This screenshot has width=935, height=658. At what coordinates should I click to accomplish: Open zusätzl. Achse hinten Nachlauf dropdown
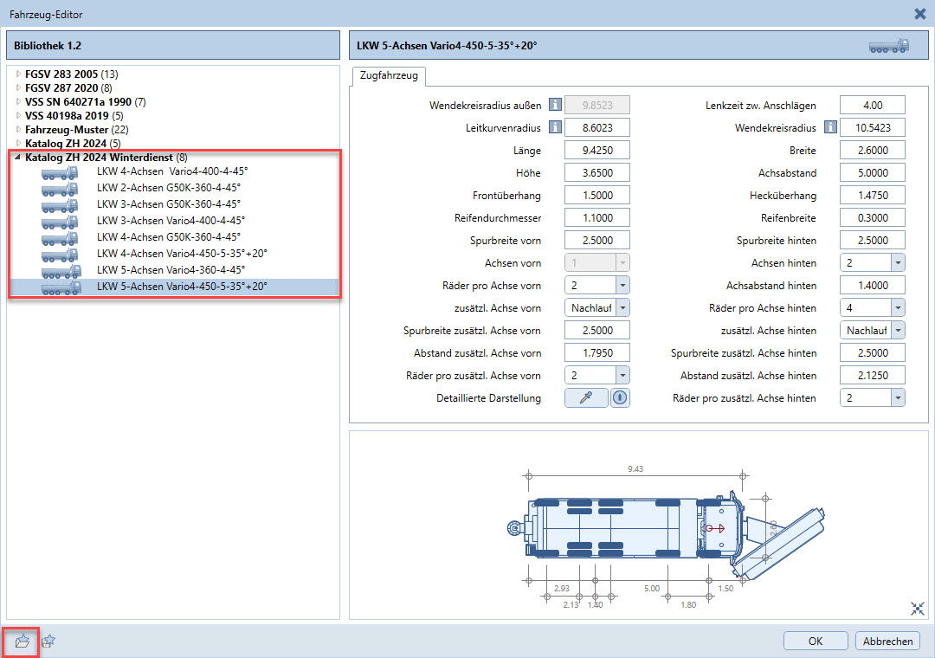[x=898, y=331]
